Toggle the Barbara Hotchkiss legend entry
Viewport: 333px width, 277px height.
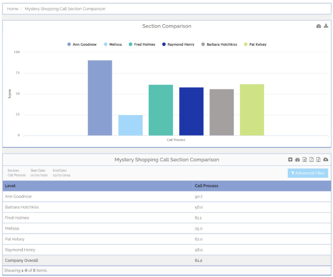tap(222, 44)
